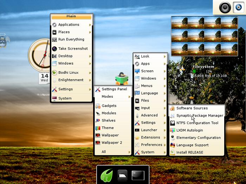Click the Theme colorful icon
246x184 pixels.
pos(98,128)
